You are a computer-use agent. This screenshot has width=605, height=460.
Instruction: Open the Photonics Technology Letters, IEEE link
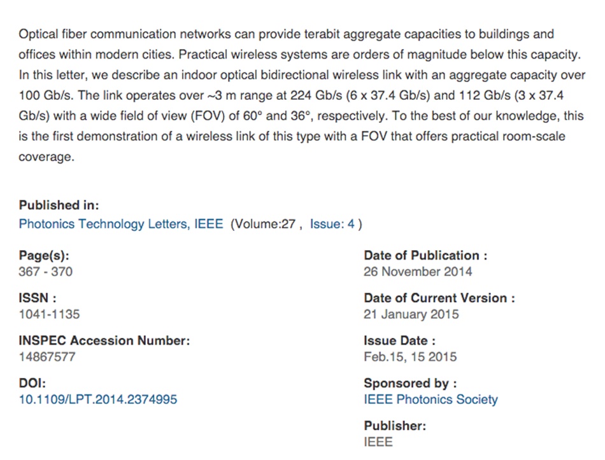click(121, 224)
